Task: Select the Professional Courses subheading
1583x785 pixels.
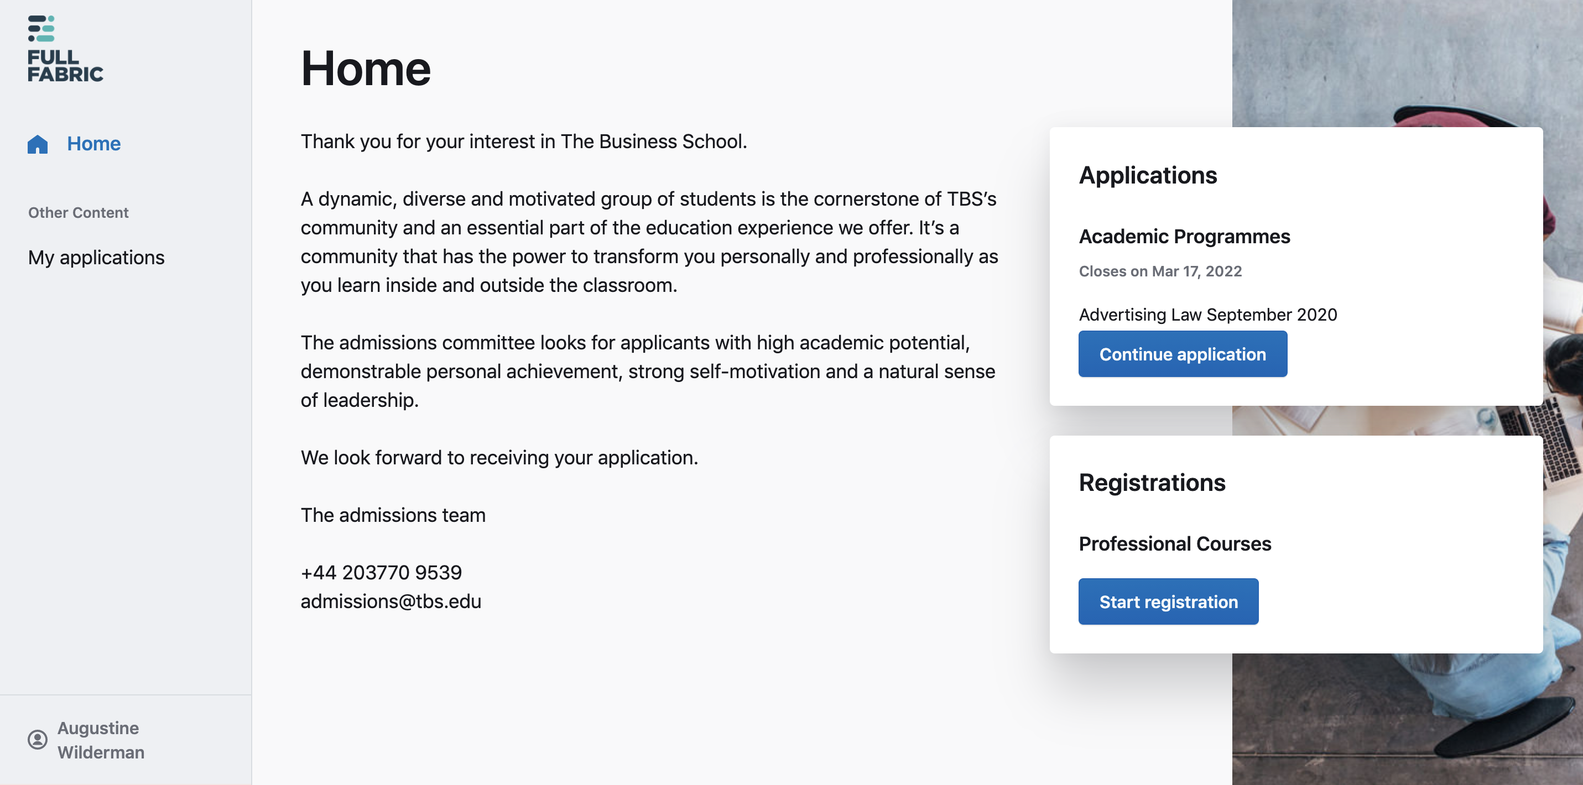Action: 1174,543
